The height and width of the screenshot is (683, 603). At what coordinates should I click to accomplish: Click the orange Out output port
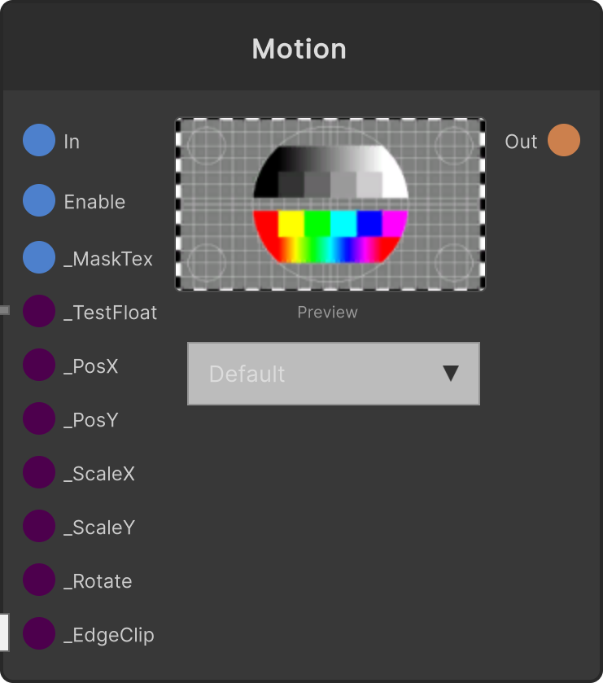564,140
